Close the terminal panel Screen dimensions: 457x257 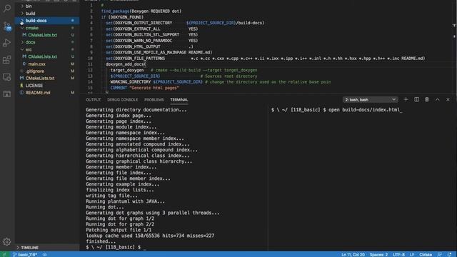tap(448, 100)
